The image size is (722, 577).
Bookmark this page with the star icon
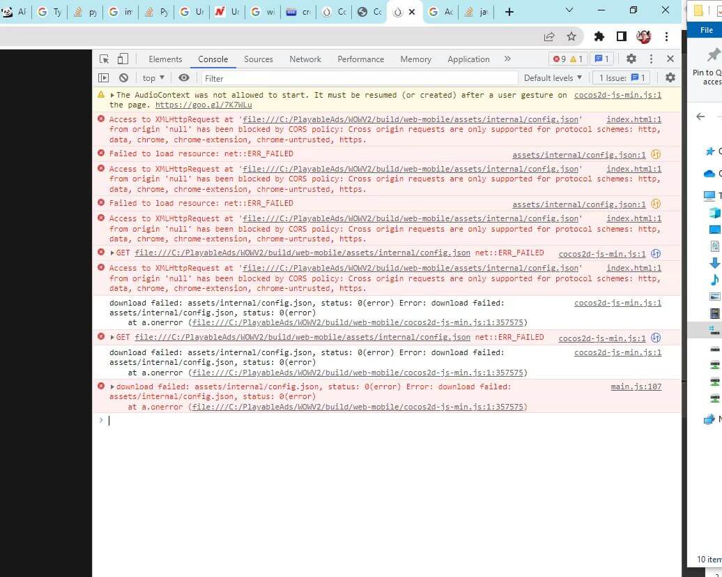tap(571, 36)
